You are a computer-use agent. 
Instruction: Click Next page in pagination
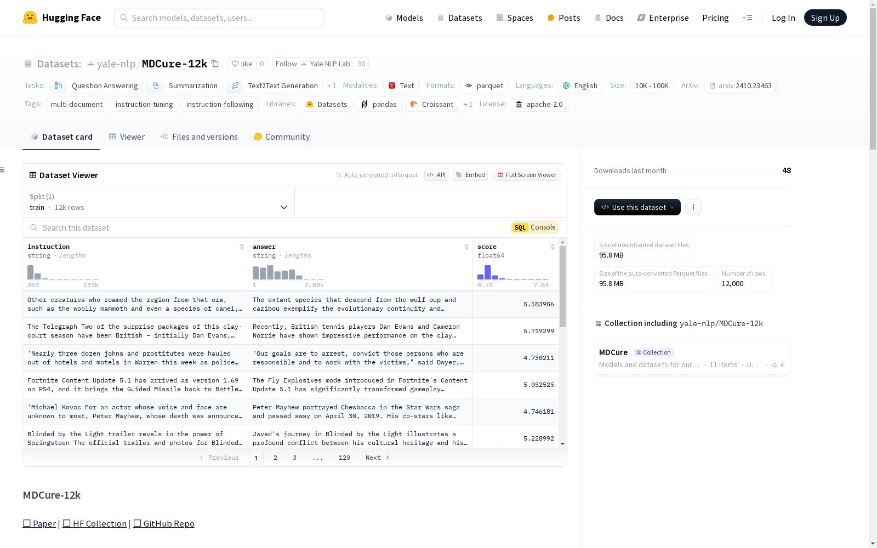point(378,458)
